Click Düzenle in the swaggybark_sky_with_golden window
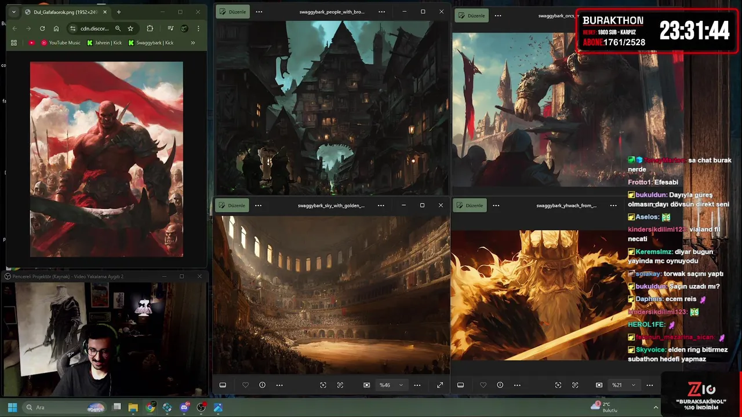Screen dimensions: 742x417 232,206
